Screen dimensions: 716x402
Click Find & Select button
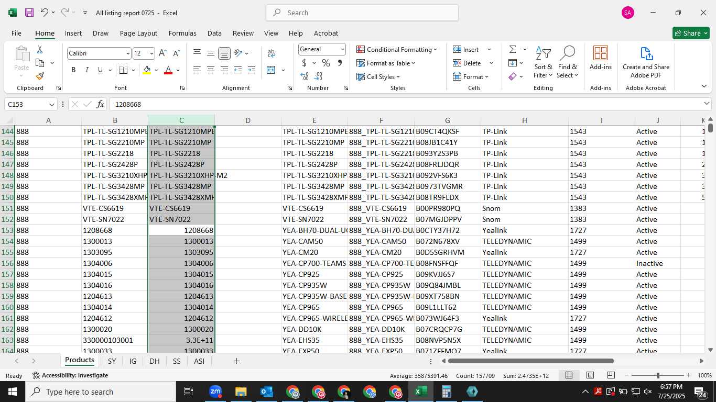tap(567, 62)
